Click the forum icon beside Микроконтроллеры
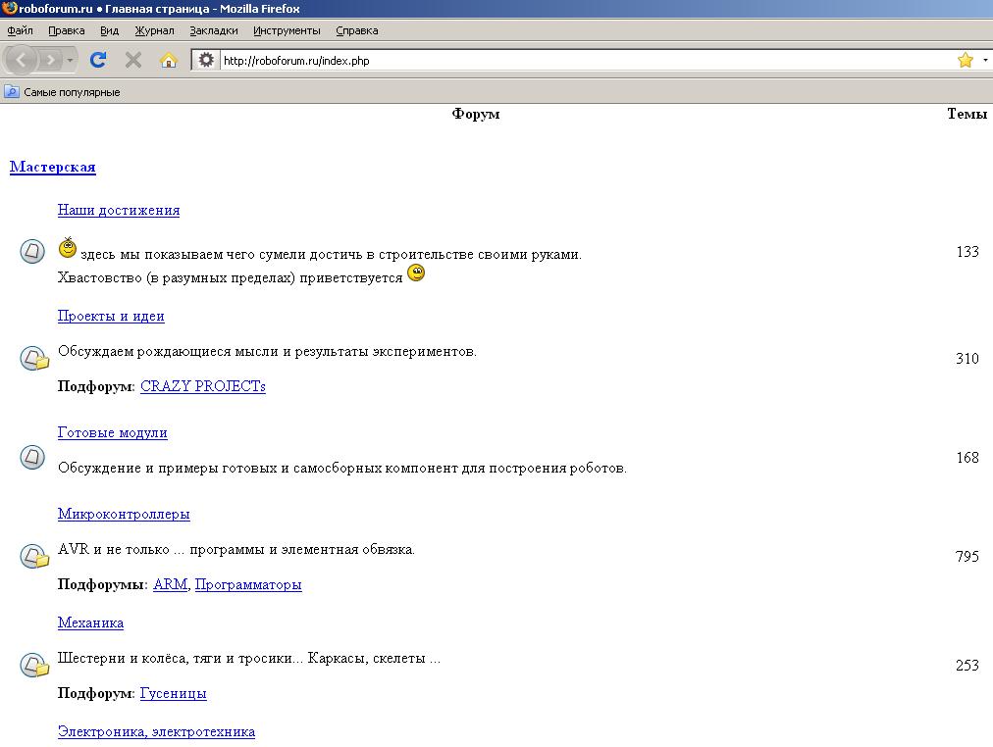Viewport: 993px width, 747px height. point(34,557)
